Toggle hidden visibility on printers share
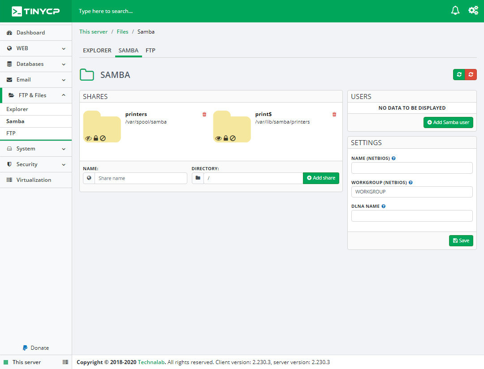Viewport: 484px width, 369px height. 88,138
